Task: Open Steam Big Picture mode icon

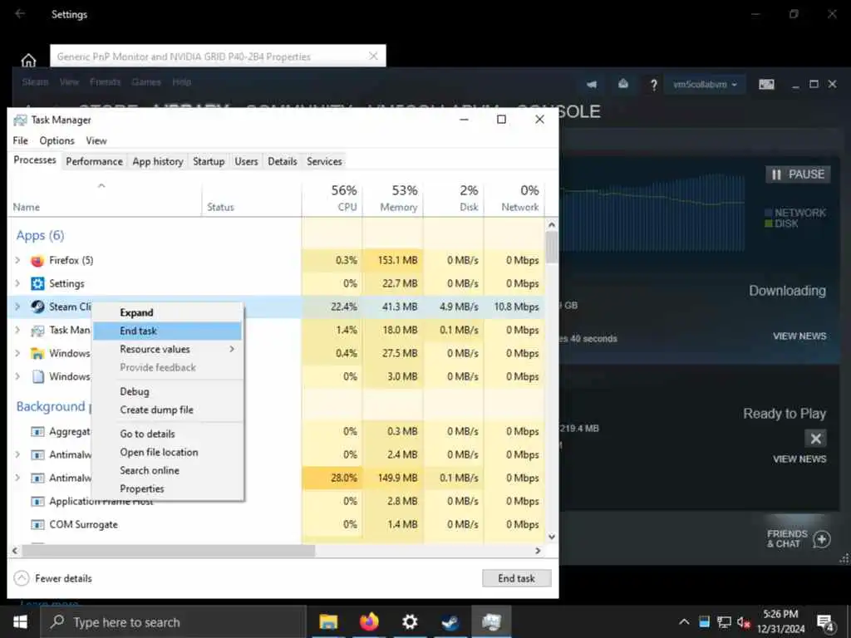Action: pos(766,84)
